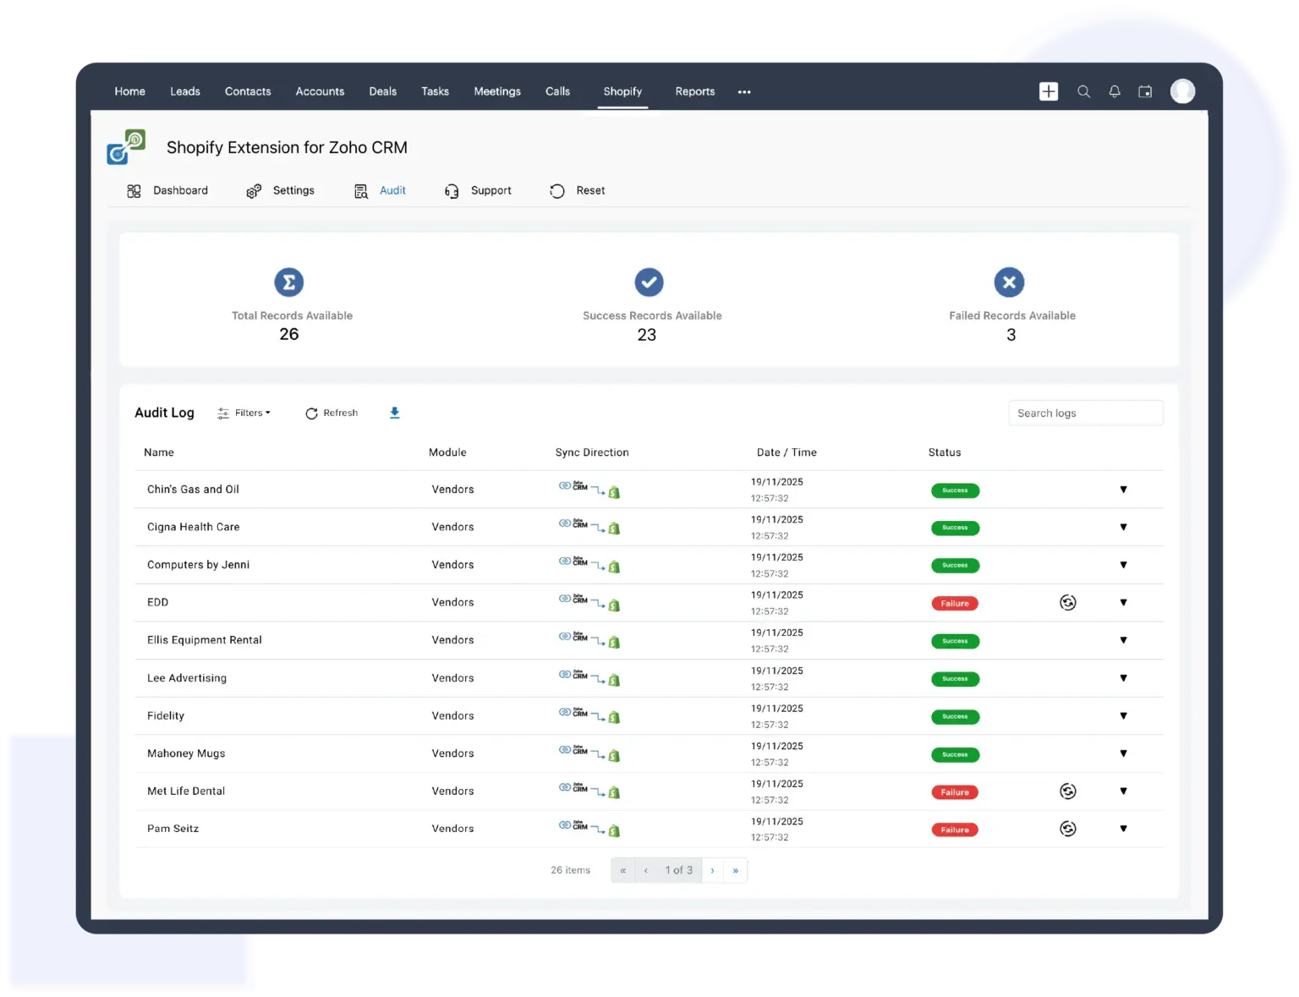Image resolution: width=1299 pixels, height=997 pixels.
Task: Click the Sync Direction column header
Action: click(592, 452)
